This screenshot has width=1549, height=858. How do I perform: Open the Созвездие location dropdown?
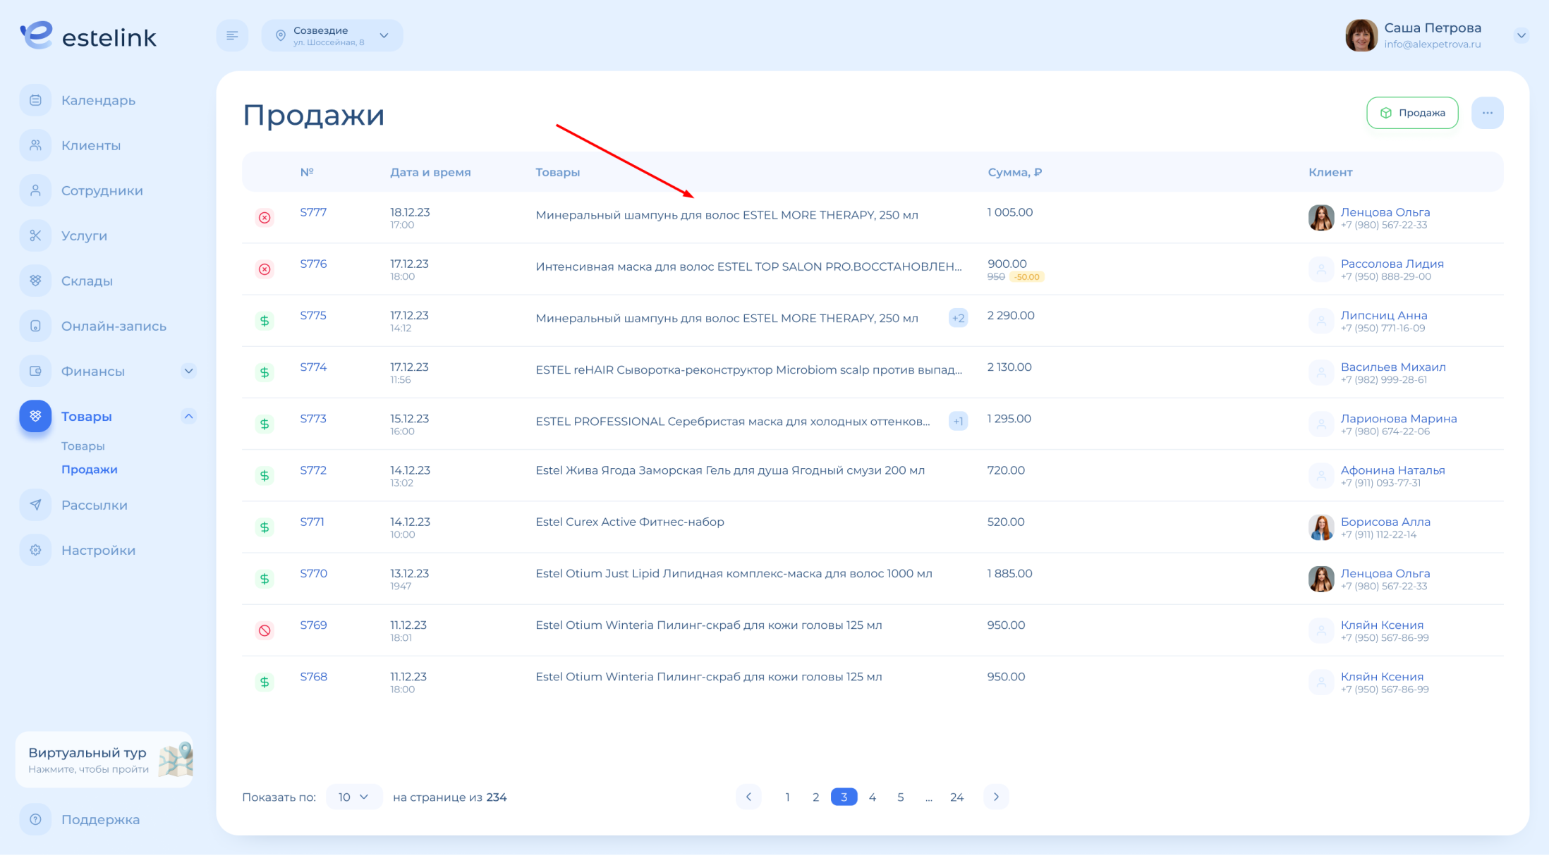click(x=332, y=35)
